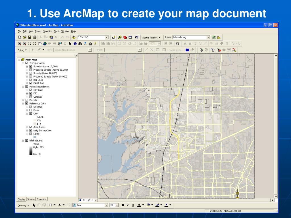
Task: Toggle Streets (Above 18,000) layer visibility
Action: click(31, 66)
